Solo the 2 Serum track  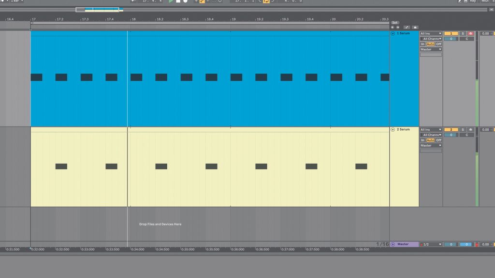463,129
